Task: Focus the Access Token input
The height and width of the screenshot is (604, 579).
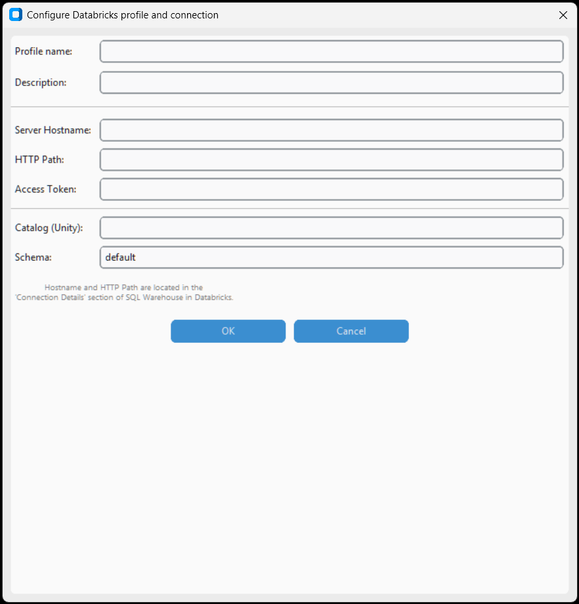Action: coord(332,189)
